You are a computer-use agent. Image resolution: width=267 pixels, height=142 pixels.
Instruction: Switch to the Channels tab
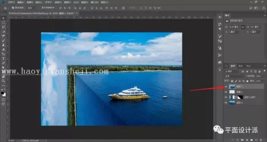[240, 66]
